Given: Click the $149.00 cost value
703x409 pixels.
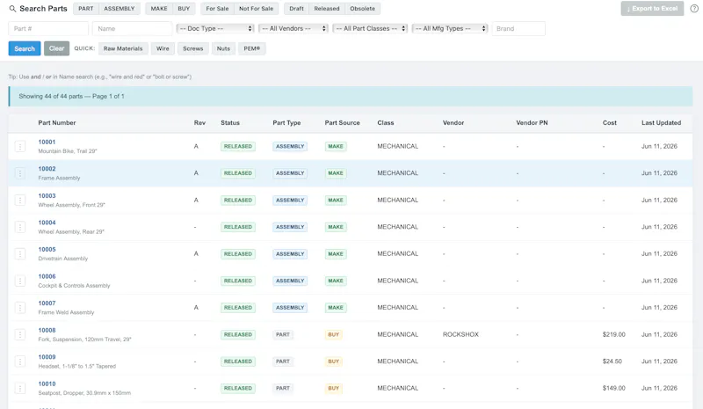Looking at the screenshot, I should [x=613, y=389].
